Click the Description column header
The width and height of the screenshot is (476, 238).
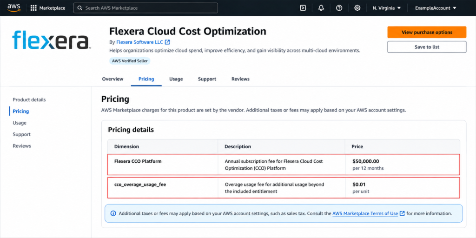pos(238,146)
